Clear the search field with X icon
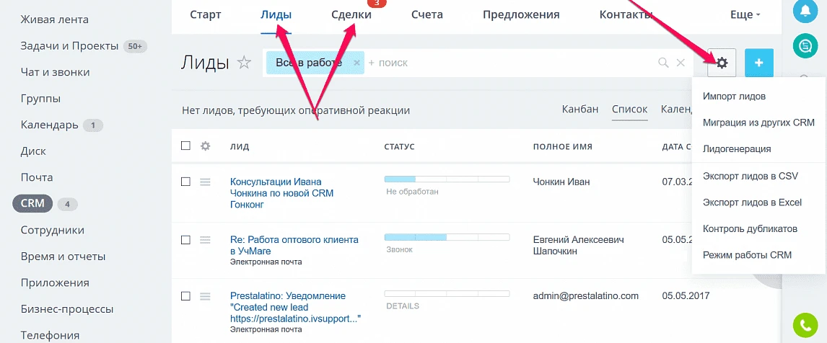Image resolution: width=827 pixels, height=343 pixels. click(681, 63)
